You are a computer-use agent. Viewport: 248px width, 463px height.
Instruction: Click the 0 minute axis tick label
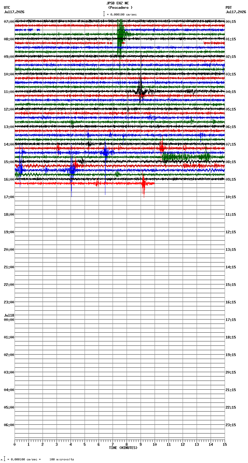[x=15, y=445]
